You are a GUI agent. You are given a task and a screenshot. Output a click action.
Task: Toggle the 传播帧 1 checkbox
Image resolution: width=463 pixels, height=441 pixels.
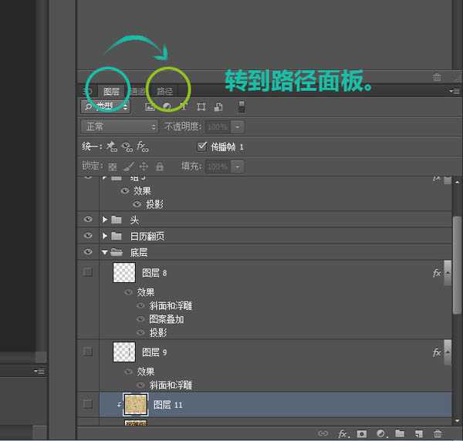201,146
